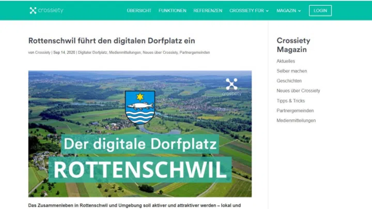Click the Rottenschwil article banner image

140,134
